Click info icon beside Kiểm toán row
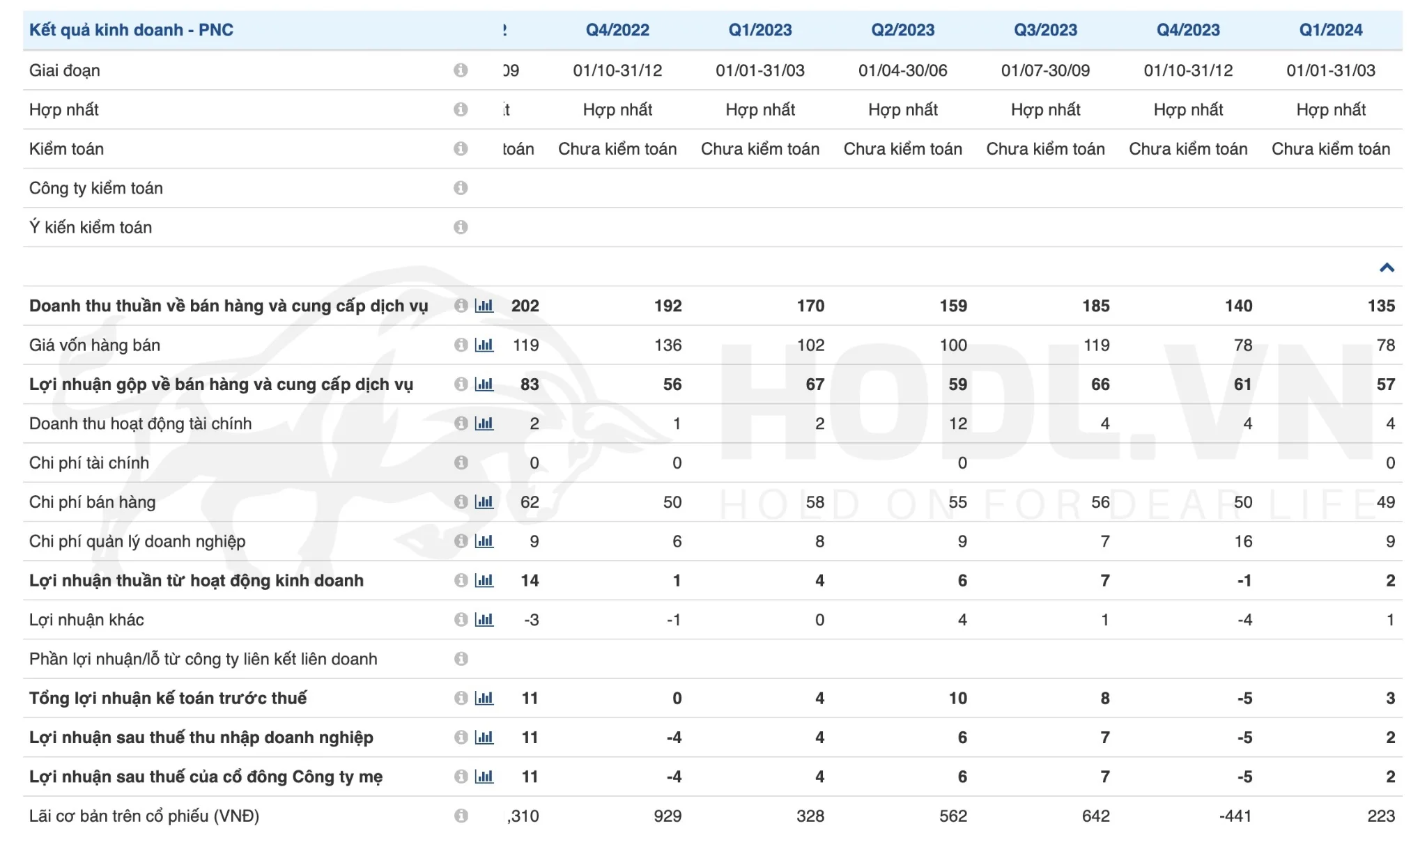This screenshot has width=1427, height=849. (x=461, y=148)
